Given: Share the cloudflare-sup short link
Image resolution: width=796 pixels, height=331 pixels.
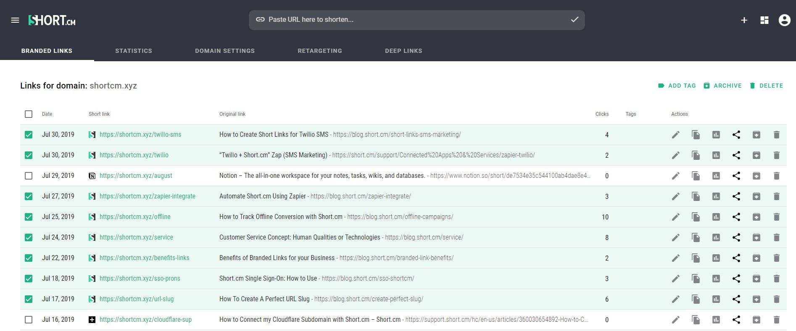Looking at the screenshot, I should 736,320.
